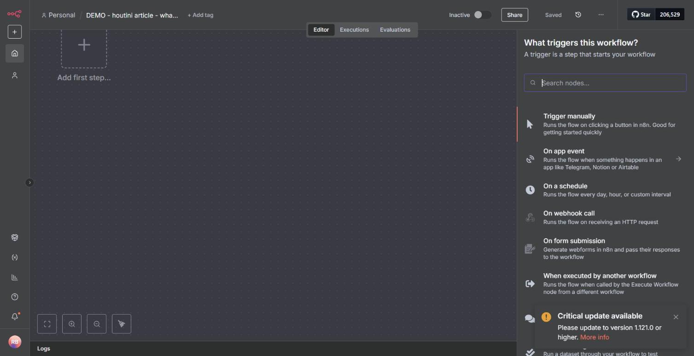Image resolution: width=694 pixels, height=356 pixels.
Task: Select the On form submission trigger
Action: click(605, 249)
